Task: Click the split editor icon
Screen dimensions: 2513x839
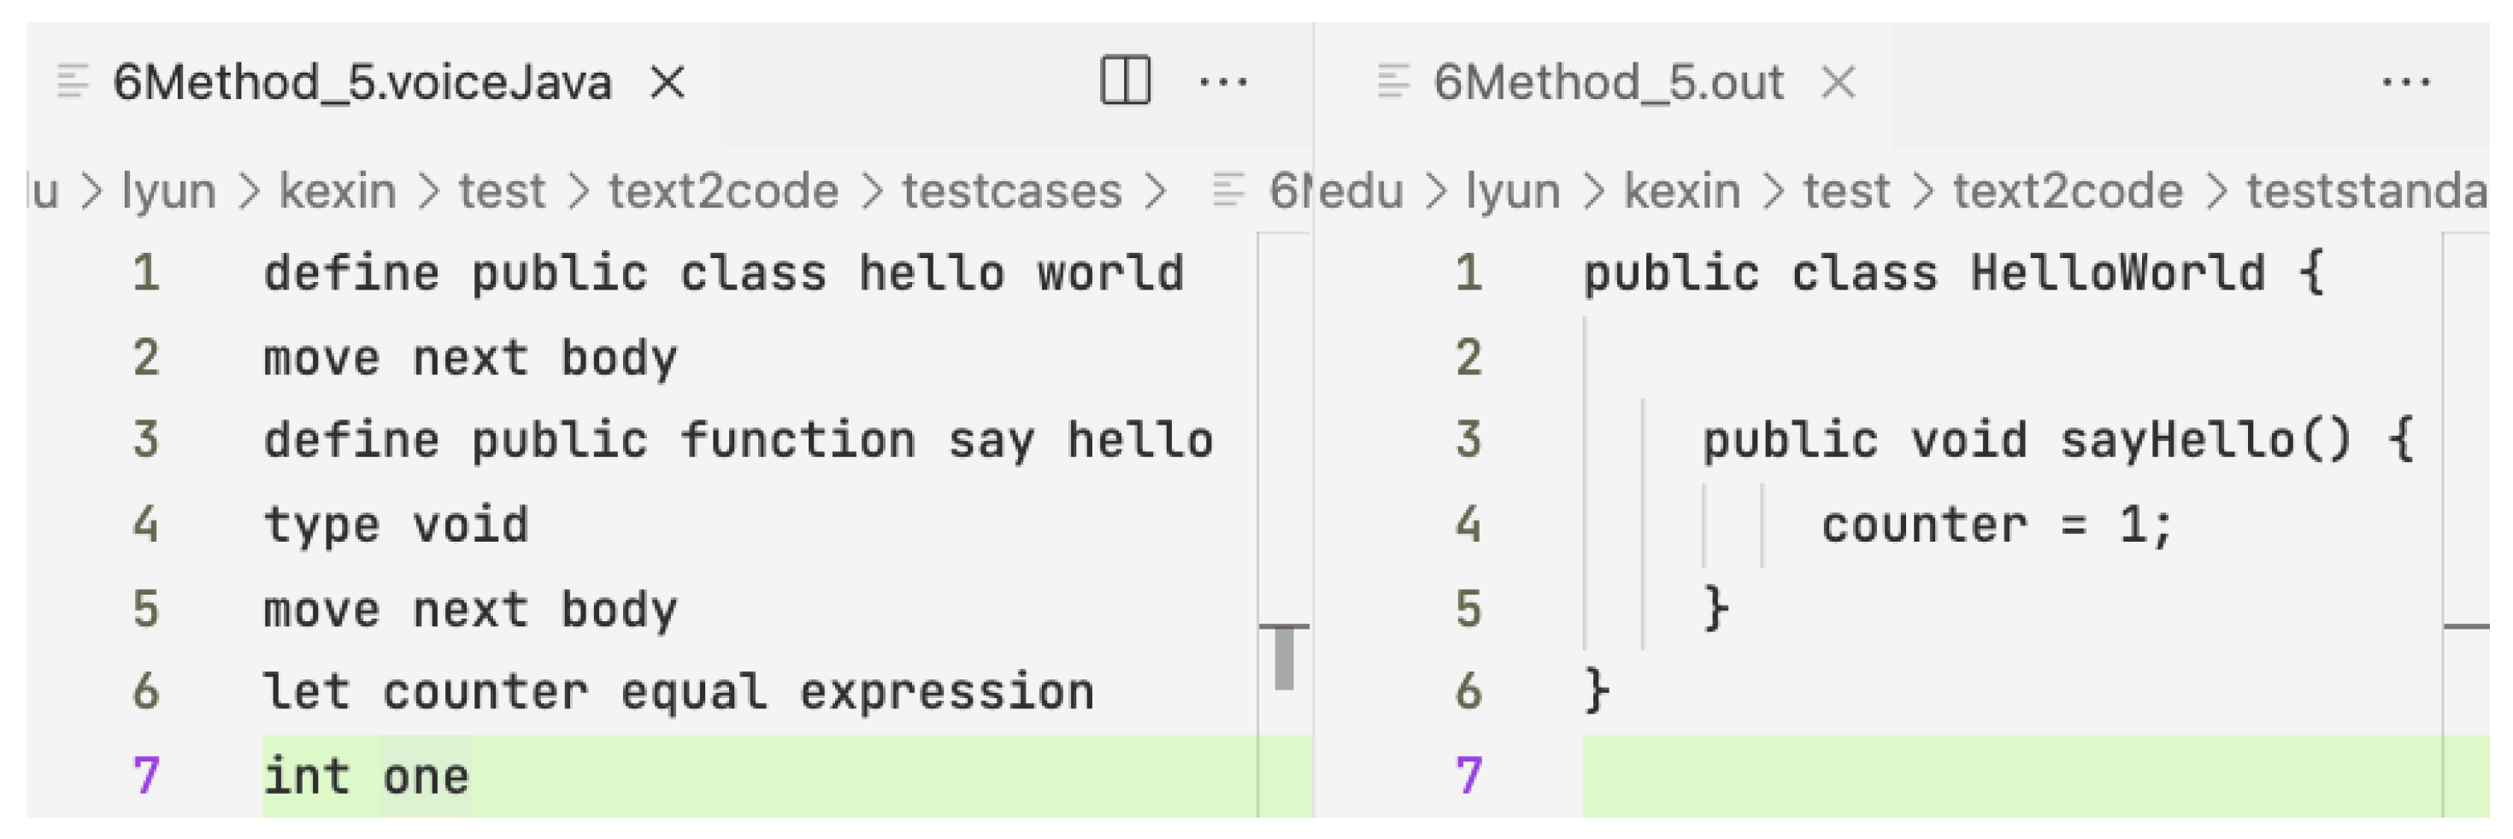Action: coord(1125,81)
